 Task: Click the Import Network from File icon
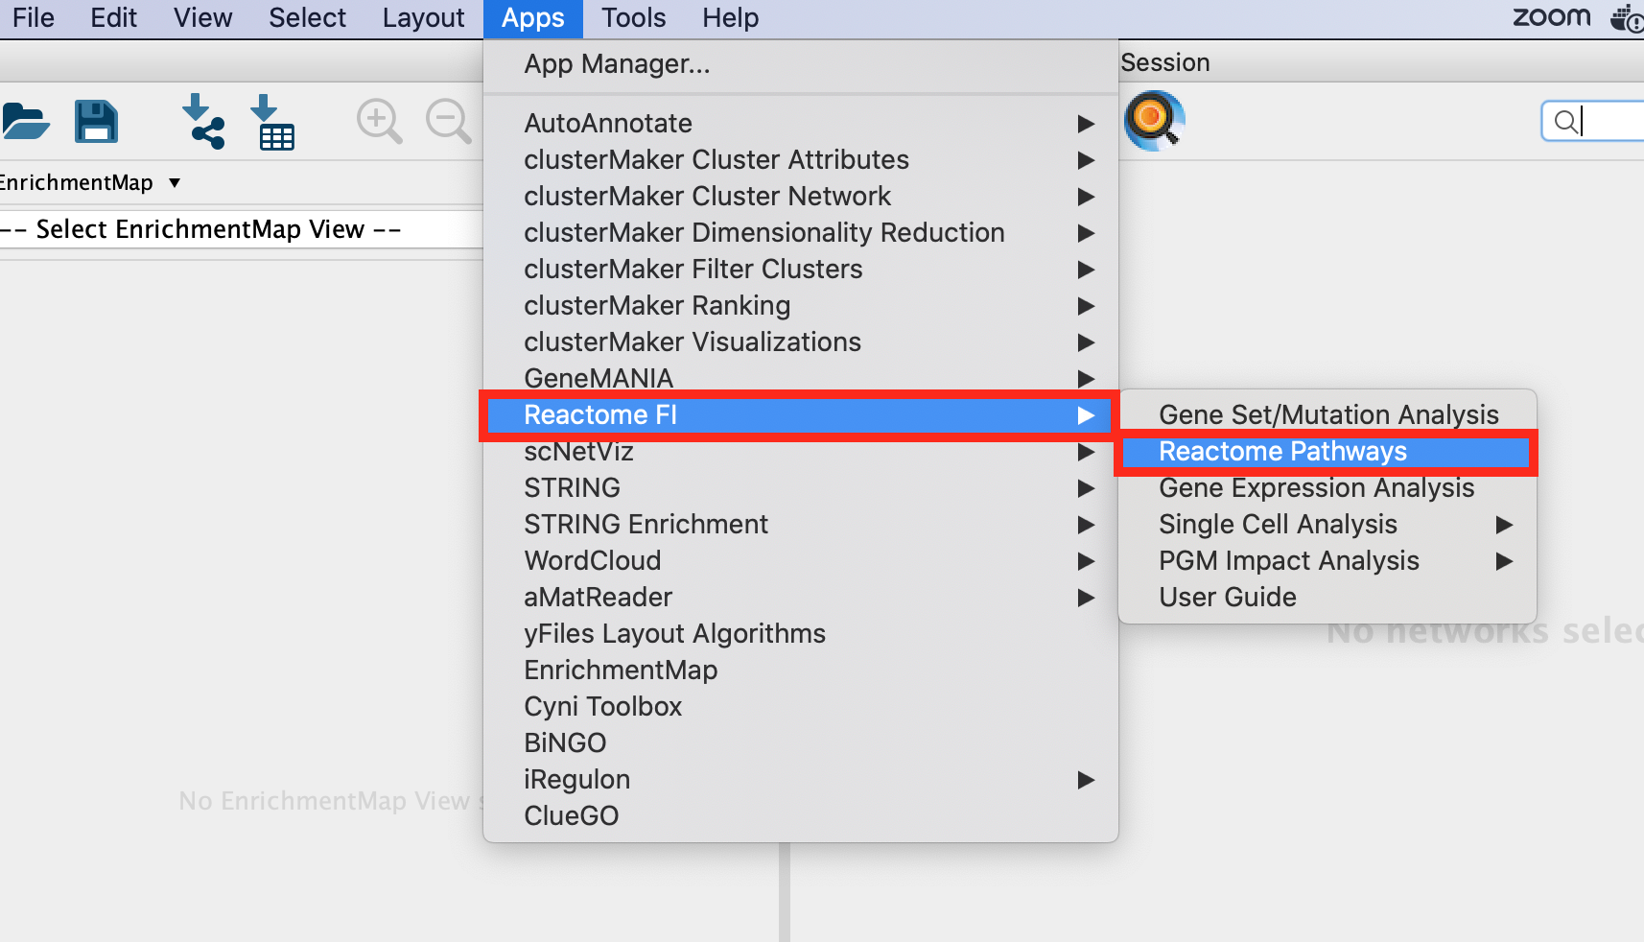tap(202, 122)
